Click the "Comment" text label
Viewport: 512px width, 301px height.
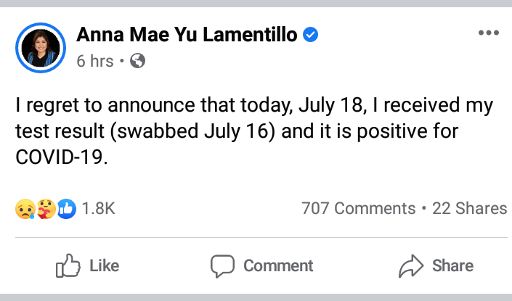[x=278, y=266]
